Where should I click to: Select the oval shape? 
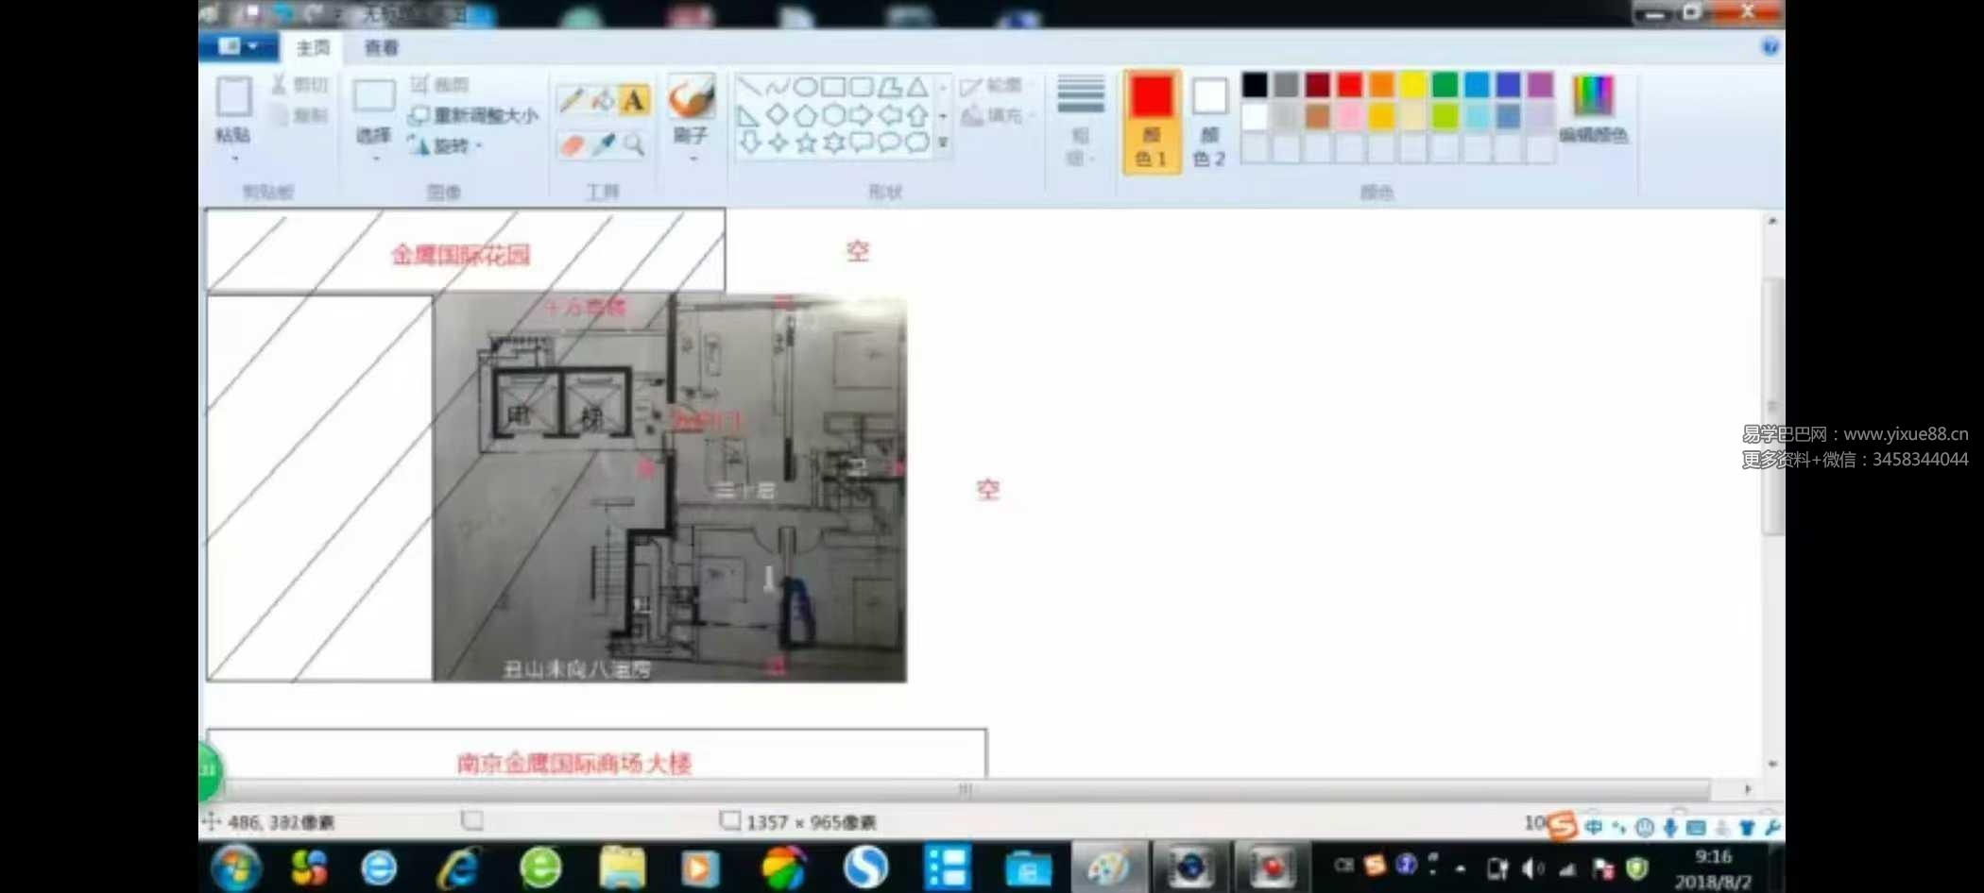[805, 87]
